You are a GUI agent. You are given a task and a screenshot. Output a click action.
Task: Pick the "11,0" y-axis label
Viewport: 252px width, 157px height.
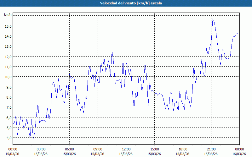pos(8,67)
